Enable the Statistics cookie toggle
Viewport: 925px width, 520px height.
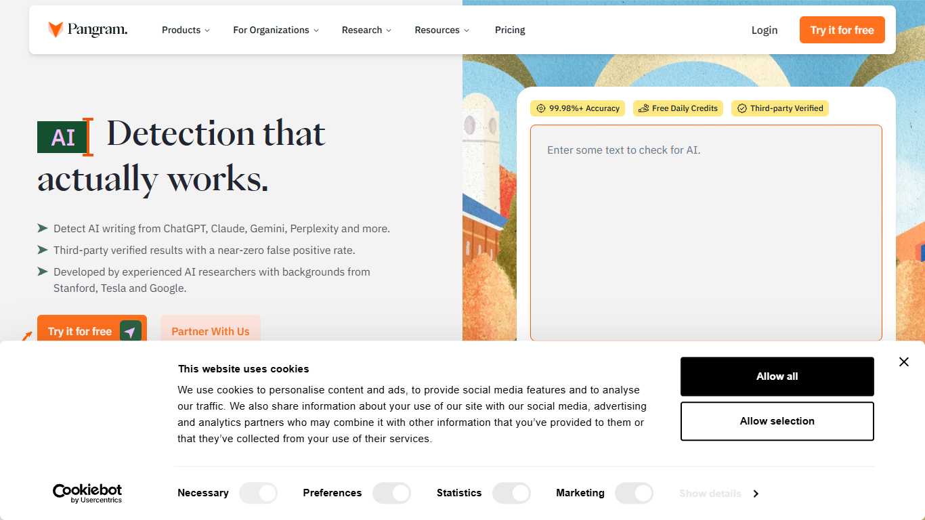pos(511,493)
